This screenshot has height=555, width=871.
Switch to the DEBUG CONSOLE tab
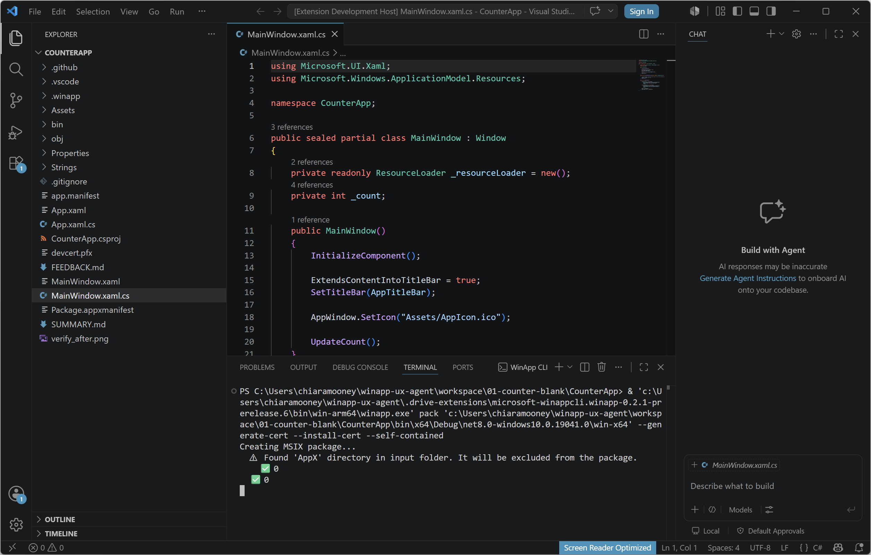[x=360, y=367]
